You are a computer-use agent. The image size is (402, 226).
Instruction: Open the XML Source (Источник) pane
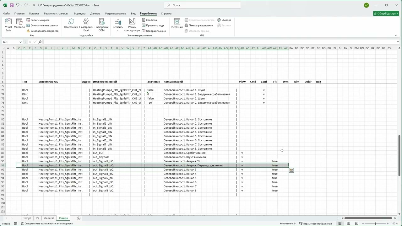coord(177,24)
